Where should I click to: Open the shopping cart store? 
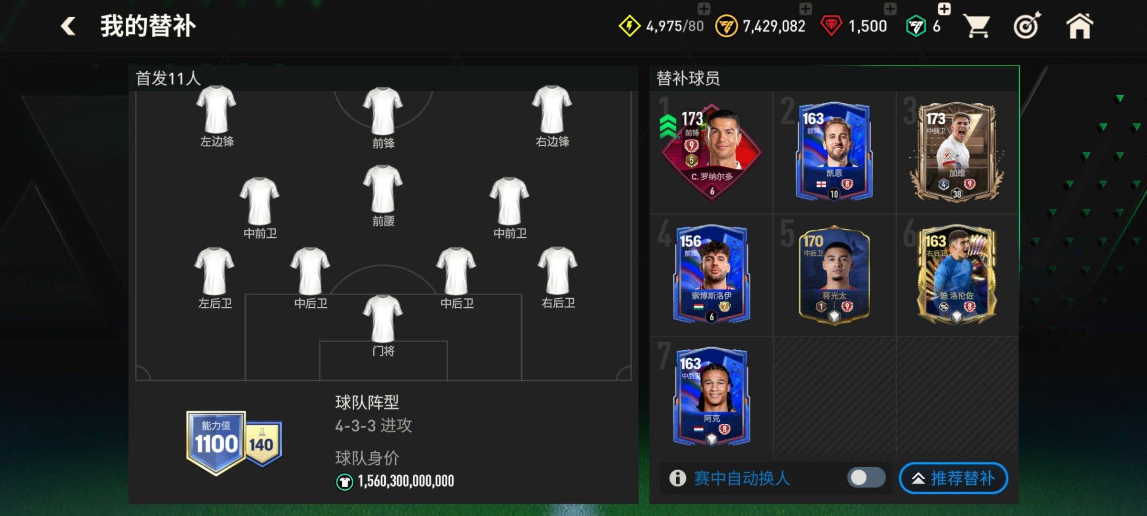click(977, 26)
